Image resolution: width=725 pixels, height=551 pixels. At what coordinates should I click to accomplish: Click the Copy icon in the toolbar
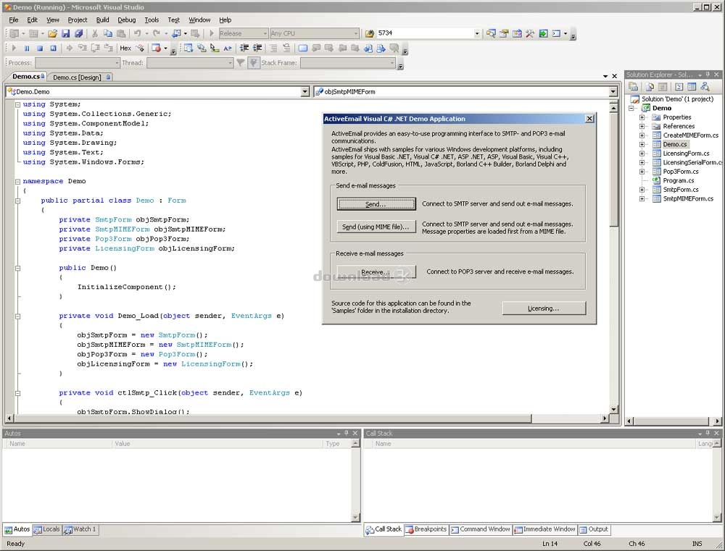coord(108,33)
